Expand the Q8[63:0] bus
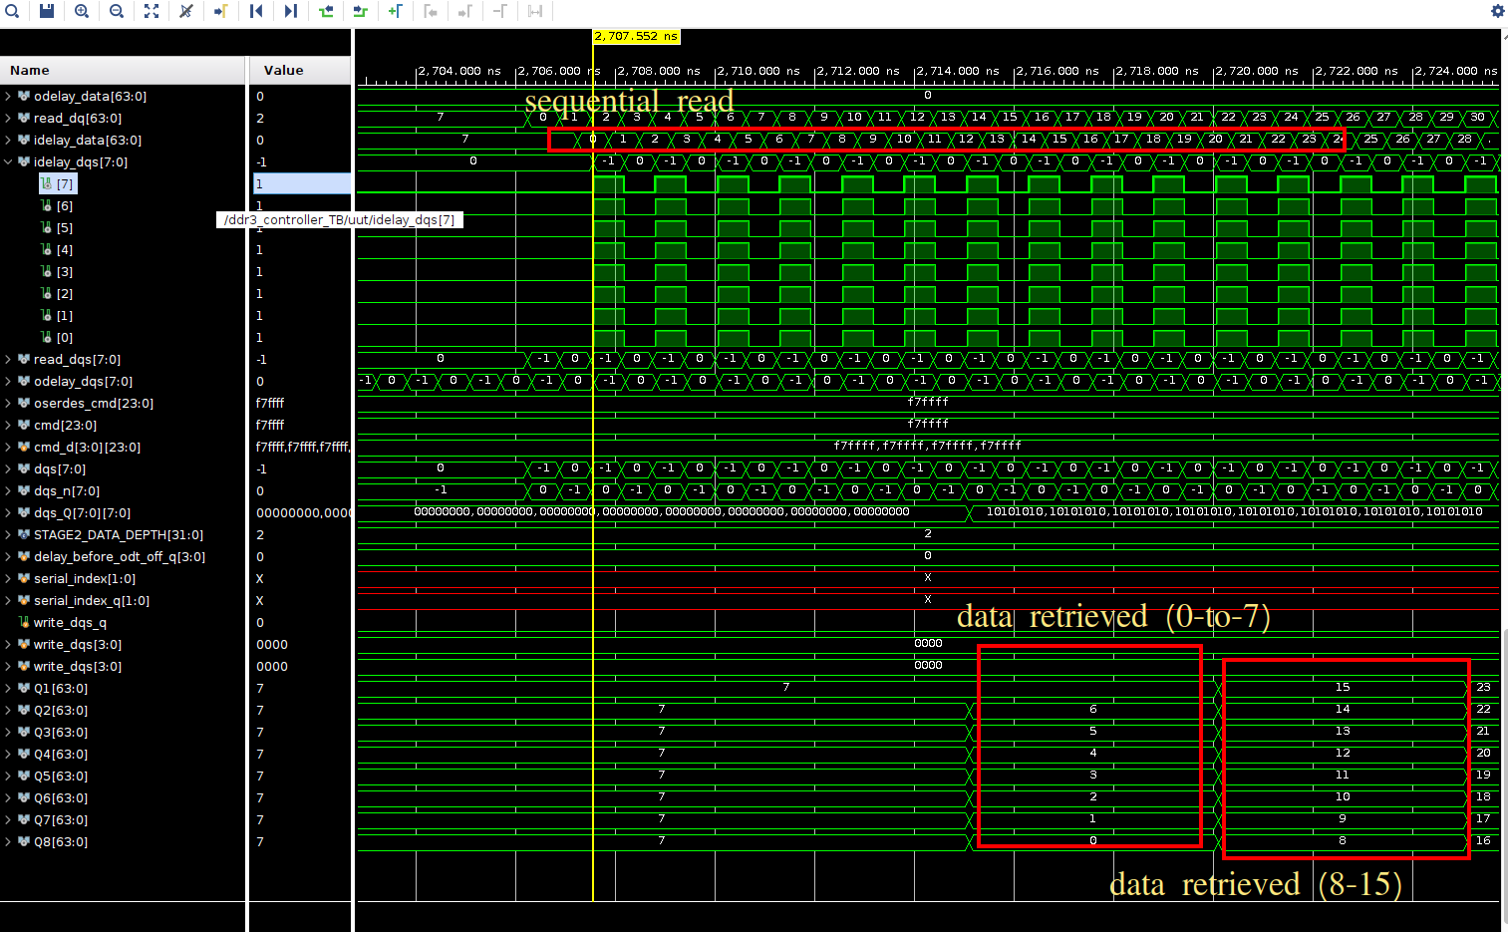The image size is (1508, 932). [9, 842]
